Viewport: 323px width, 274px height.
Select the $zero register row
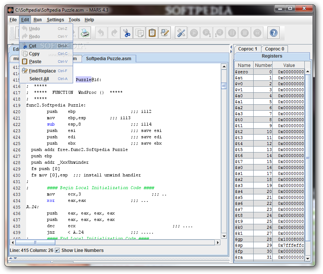click(x=270, y=72)
